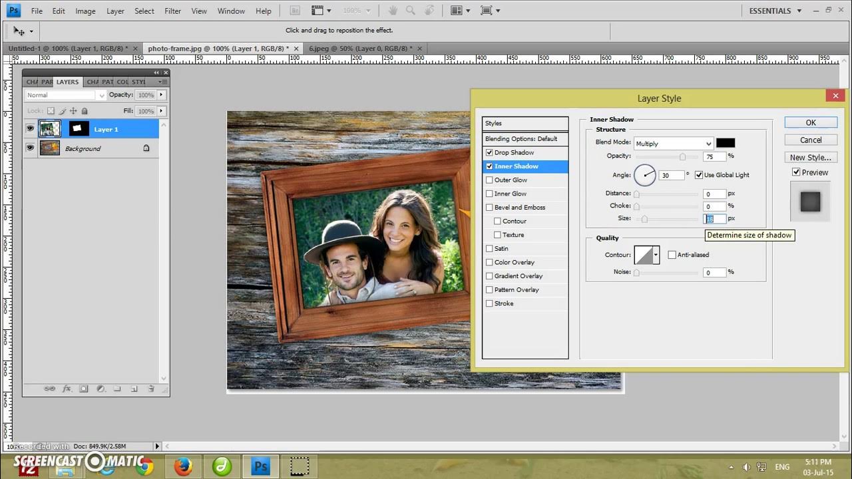Open Firefox from the taskbar
Image resolution: width=852 pixels, height=479 pixels.
183,467
